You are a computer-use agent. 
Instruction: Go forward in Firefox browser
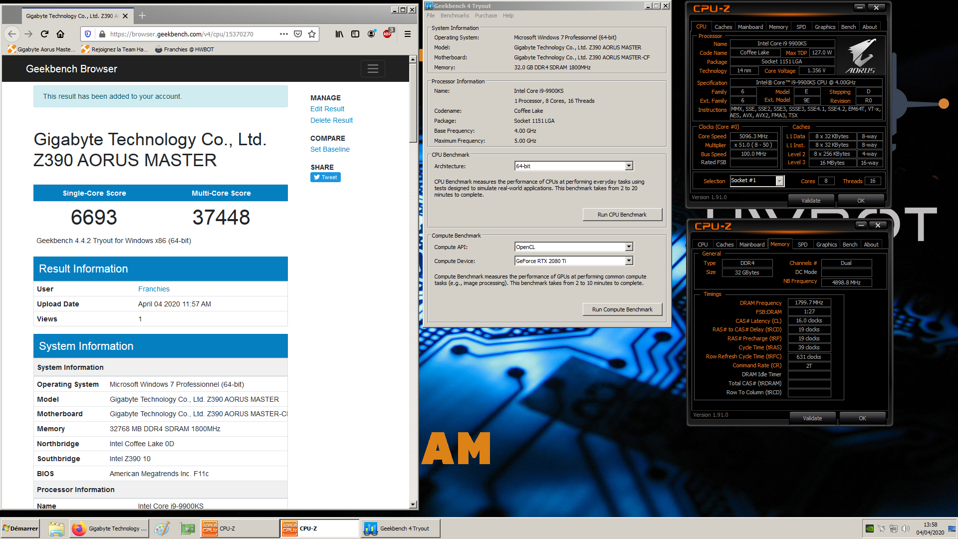click(x=28, y=34)
